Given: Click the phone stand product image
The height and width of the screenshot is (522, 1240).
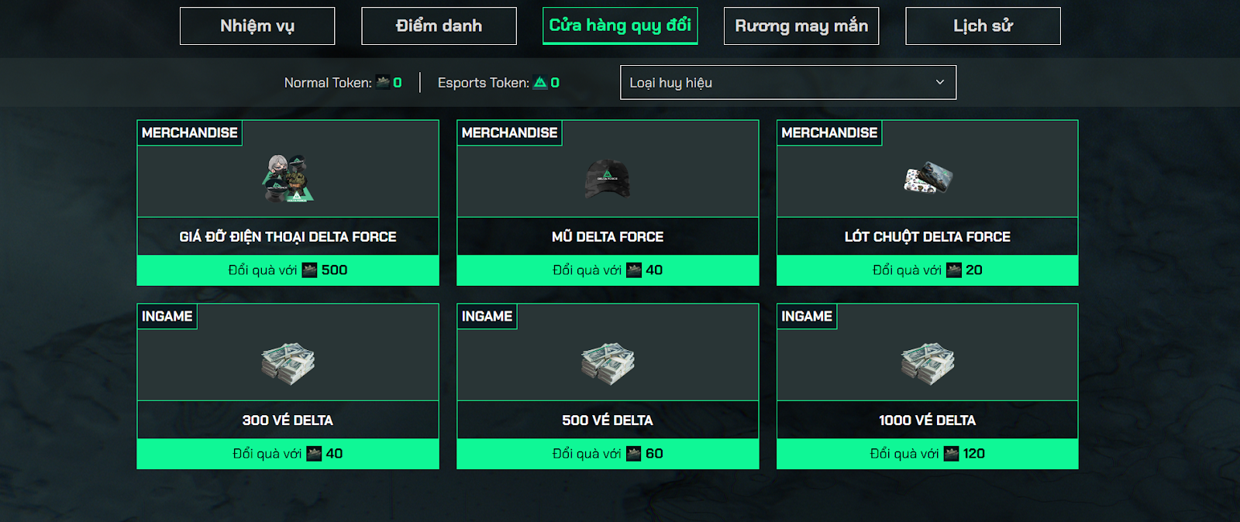Looking at the screenshot, I should (x=288, y=178).
